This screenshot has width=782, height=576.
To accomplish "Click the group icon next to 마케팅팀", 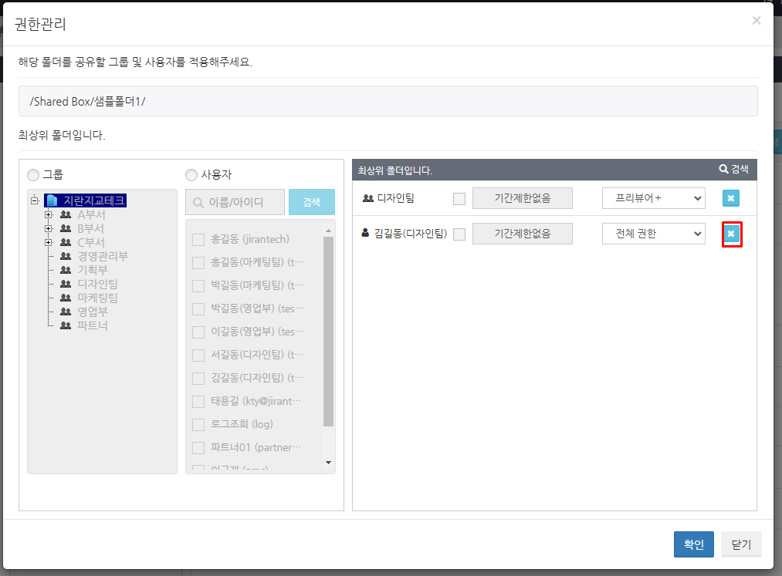I will point(66,298).
